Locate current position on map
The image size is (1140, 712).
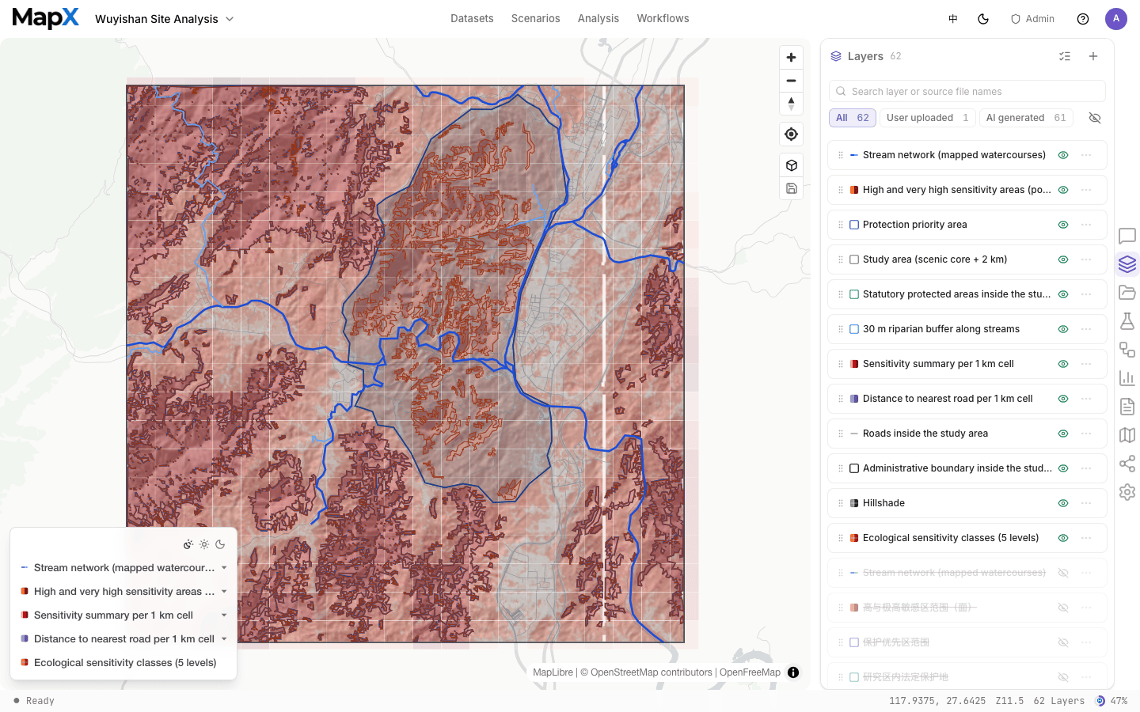click(x=791, y=134)
